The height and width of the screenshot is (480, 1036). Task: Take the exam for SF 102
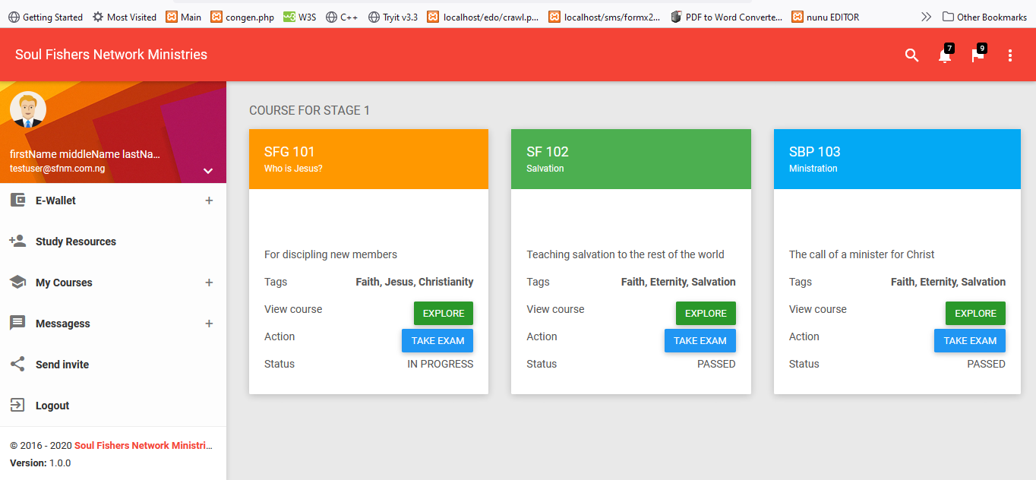tap(700, 340)
